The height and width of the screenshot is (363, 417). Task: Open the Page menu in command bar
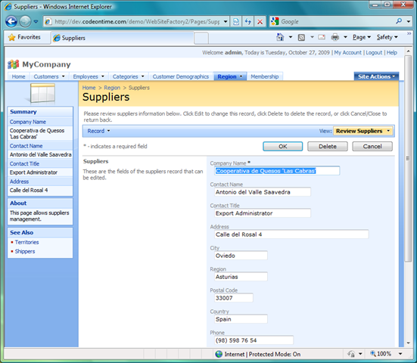tap(362, 37)
